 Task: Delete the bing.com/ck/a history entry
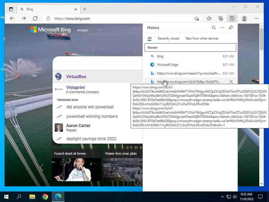(x=231, y=82)
